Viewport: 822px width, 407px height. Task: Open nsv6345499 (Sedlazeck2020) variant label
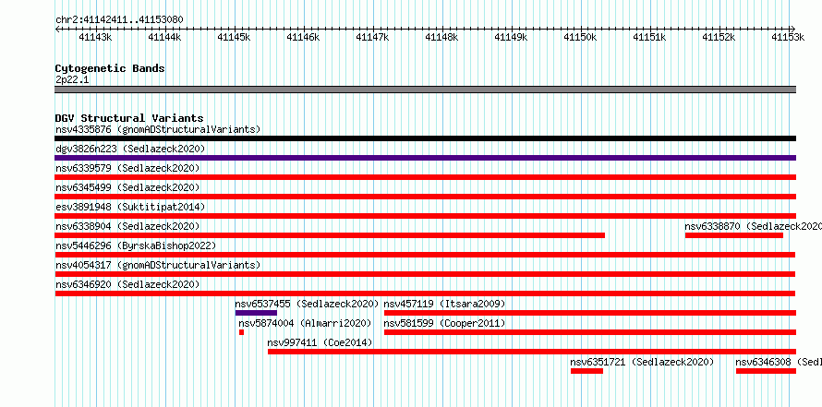pos(127,187)
